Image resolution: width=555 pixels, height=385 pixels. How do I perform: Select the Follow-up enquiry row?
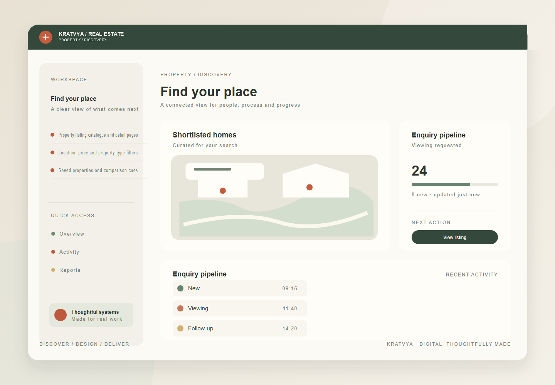pos(240,328)
